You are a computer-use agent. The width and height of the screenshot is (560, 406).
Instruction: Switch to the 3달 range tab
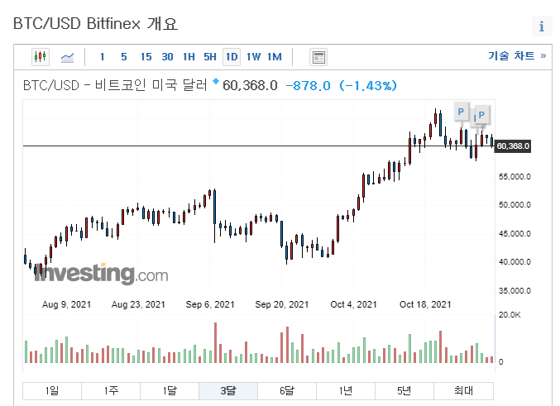click(x=228, y=390)
